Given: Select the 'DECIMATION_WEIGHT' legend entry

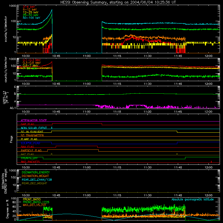Looking at the screenshot, I should click(x=35, y=176).
